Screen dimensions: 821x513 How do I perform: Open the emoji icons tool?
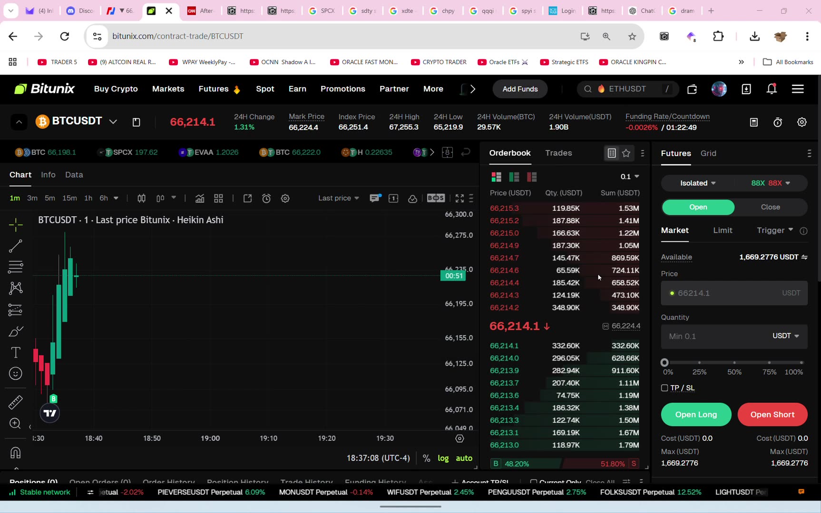[16, 374]
